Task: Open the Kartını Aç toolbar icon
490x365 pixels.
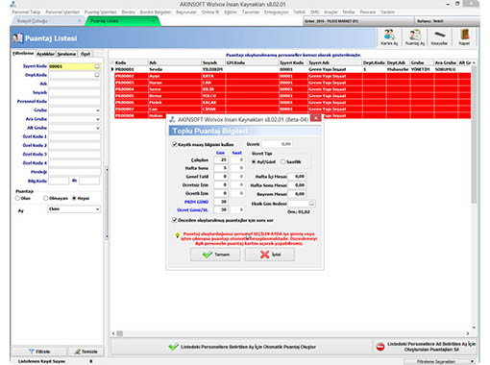Action: click(x=389, y=37)
